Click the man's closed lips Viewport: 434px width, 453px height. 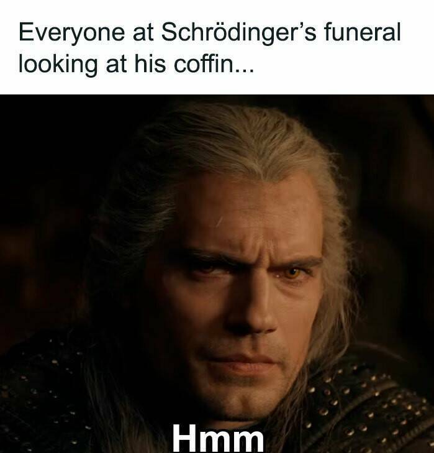pyautogui.click(x=242, y=364)
